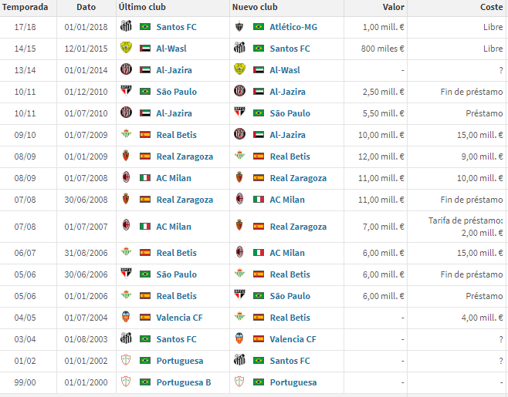This screenshot has width=508, height=397.
Task: Open the Portuguesa B club link
Action: coord(184,382)
